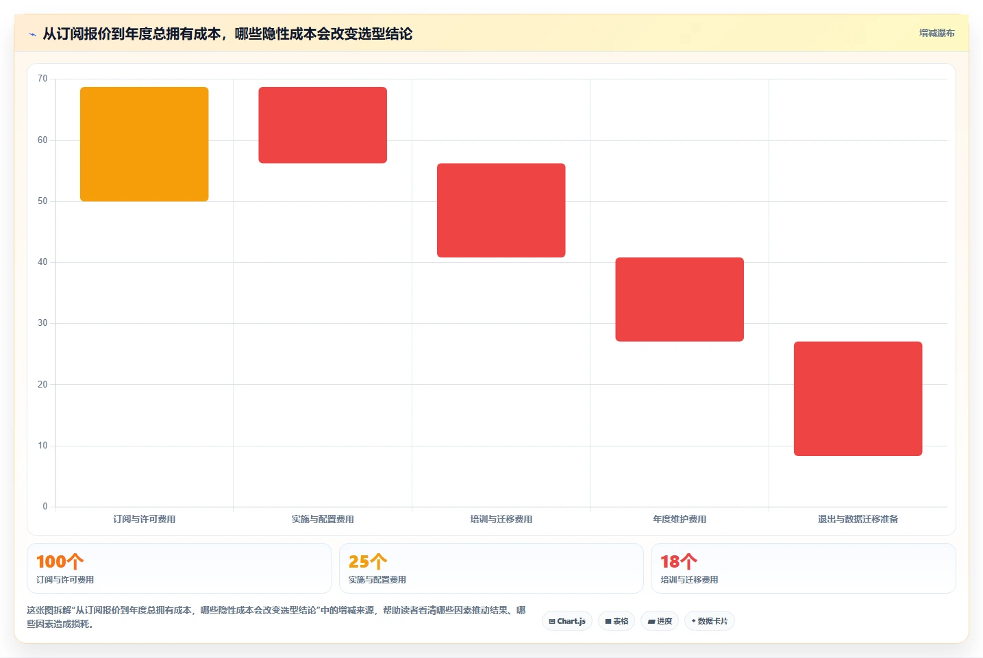Select the red 实施与配置费用 bar
This screenshot has height=658, width=983.
[x=323, y=125]
